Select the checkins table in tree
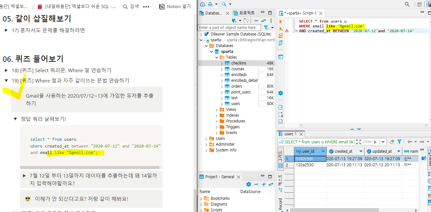The height and width of the screenshot is (212, 431). click(238, 63)
